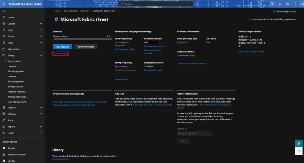The width and height of the screenshot is (304, 163).
Task: Expand the Settings section chevron
Action: [x=41, y=114]
